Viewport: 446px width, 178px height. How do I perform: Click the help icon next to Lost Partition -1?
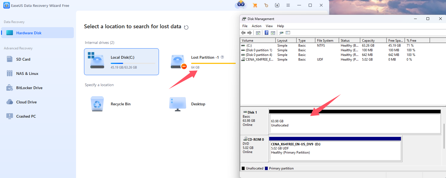[222, 57]
